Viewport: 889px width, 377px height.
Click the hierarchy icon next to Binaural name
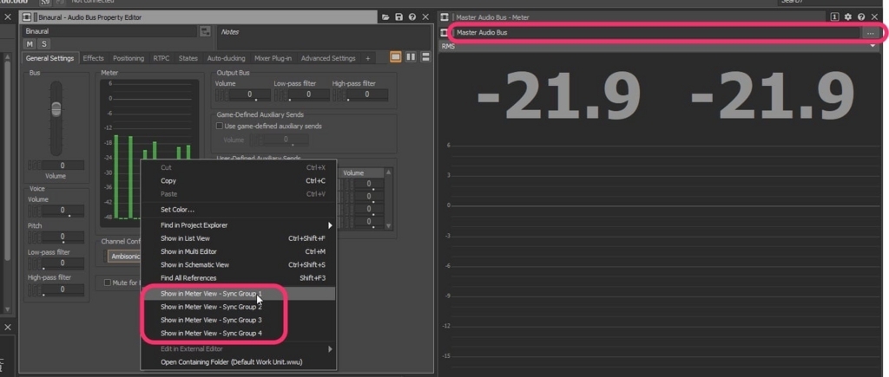pos(205,32)
